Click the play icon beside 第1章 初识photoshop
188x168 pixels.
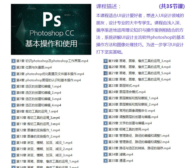point(14,61)
